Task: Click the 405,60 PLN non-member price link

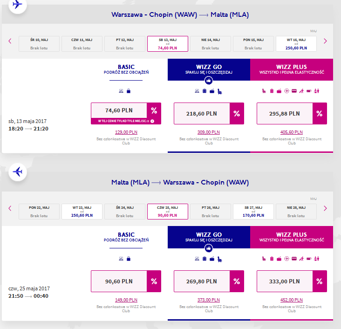Action: coord(292,132)
